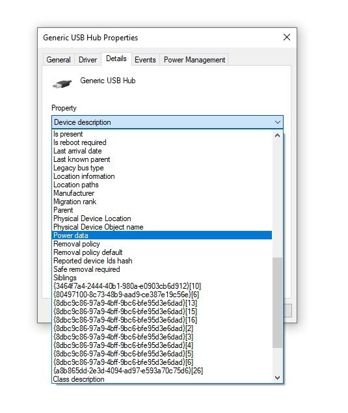Select 'Class description' at the list bottom
This screenshot has width=348, height=413.
[x=162, y=379]
